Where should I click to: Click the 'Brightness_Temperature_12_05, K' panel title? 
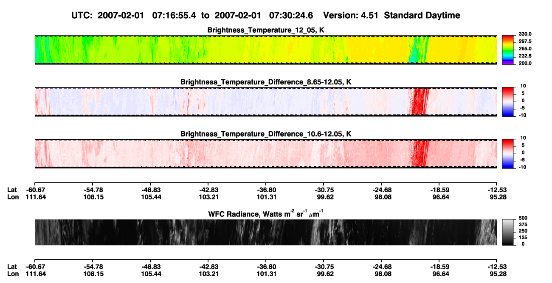tap(266, 30)
